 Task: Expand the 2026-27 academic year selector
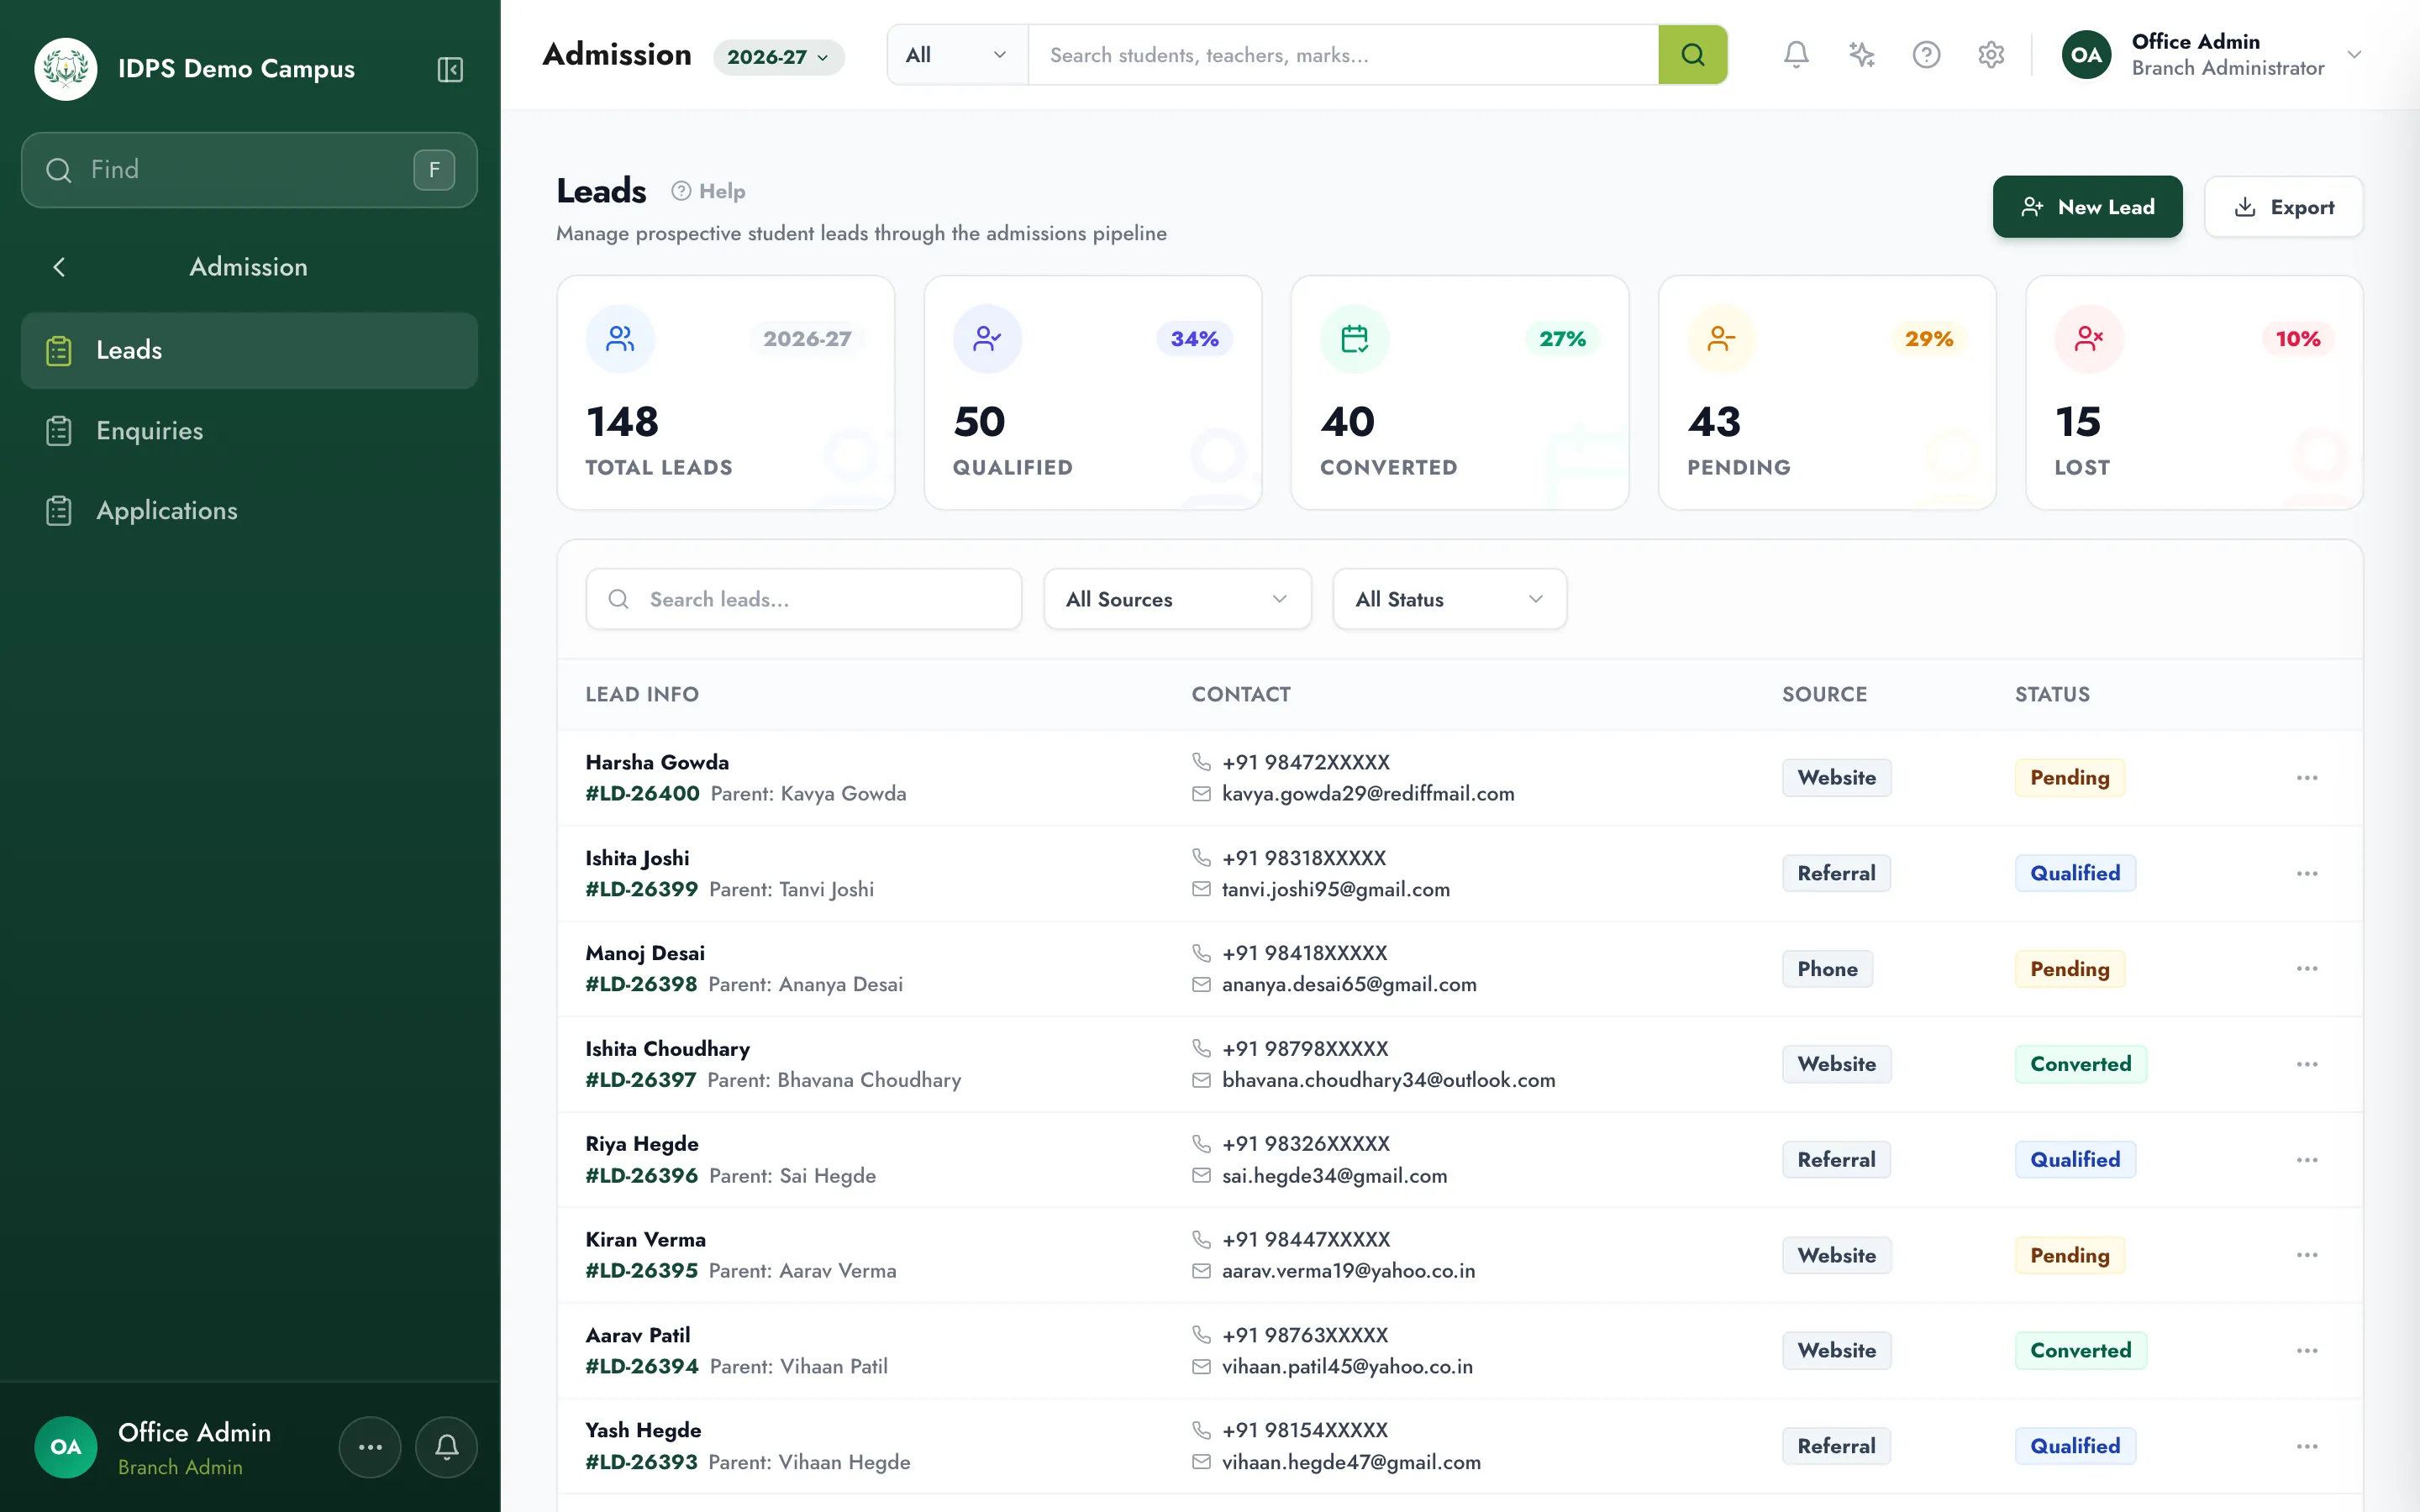pos(778,57)
